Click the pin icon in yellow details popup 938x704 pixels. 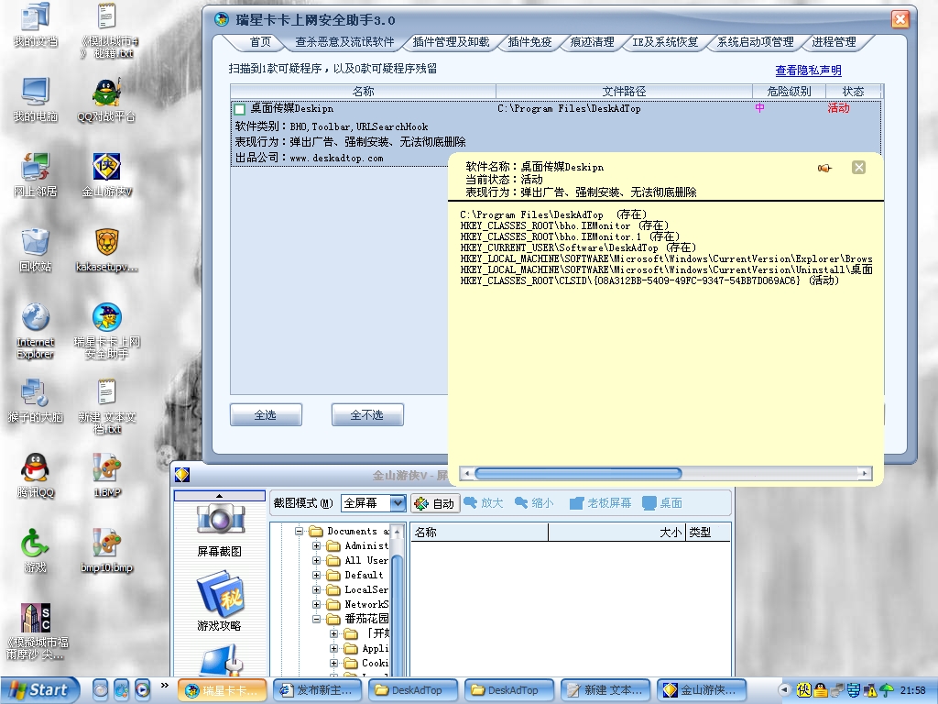coord(824,169)
